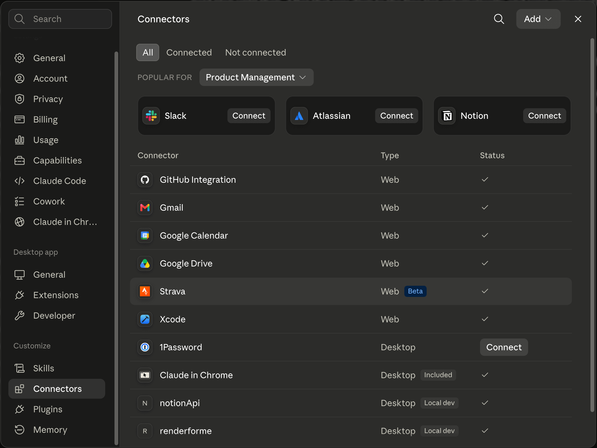
Task: Click the Claude Code brackets icon
Action: (x=20, y=181)
